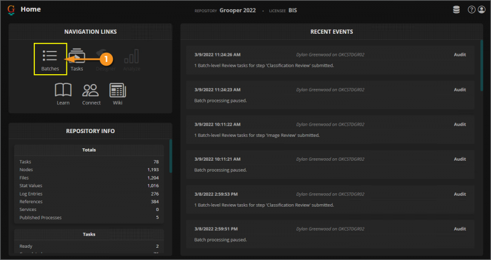
Task: Click the Stat Values row
Action: (x=89, y=186)
